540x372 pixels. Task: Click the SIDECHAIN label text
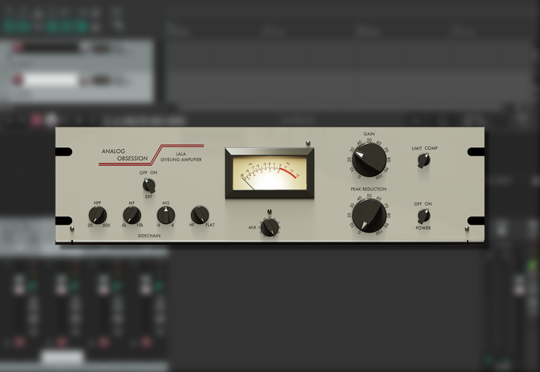tap(149, 236)
